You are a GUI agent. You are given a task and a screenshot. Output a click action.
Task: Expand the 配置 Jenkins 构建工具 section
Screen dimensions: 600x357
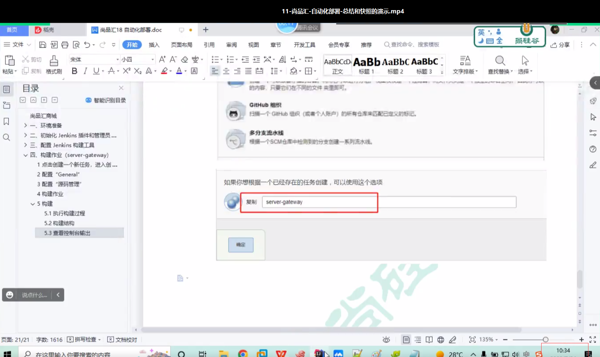point(26,145)
